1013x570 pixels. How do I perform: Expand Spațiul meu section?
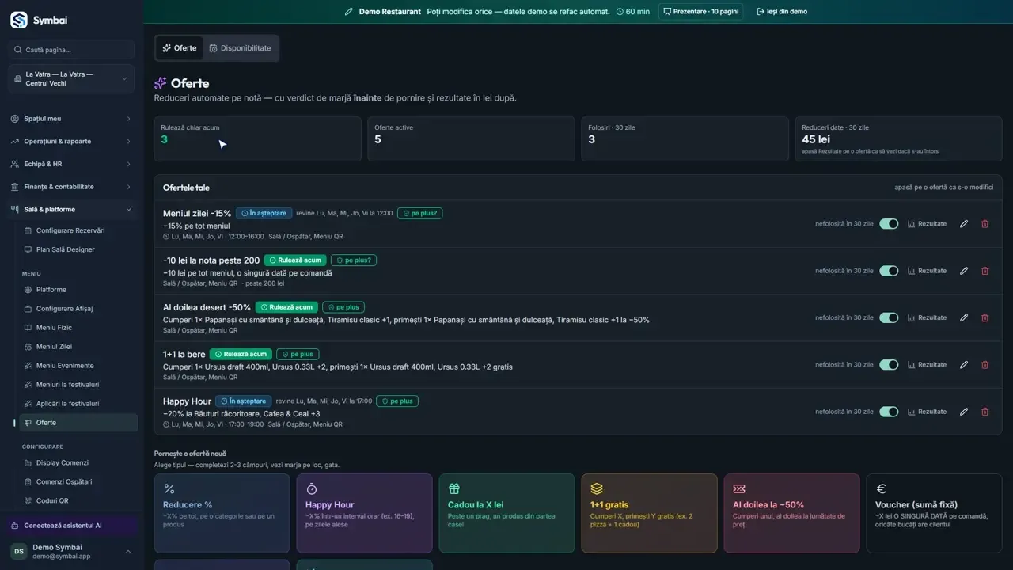[71, 119]
